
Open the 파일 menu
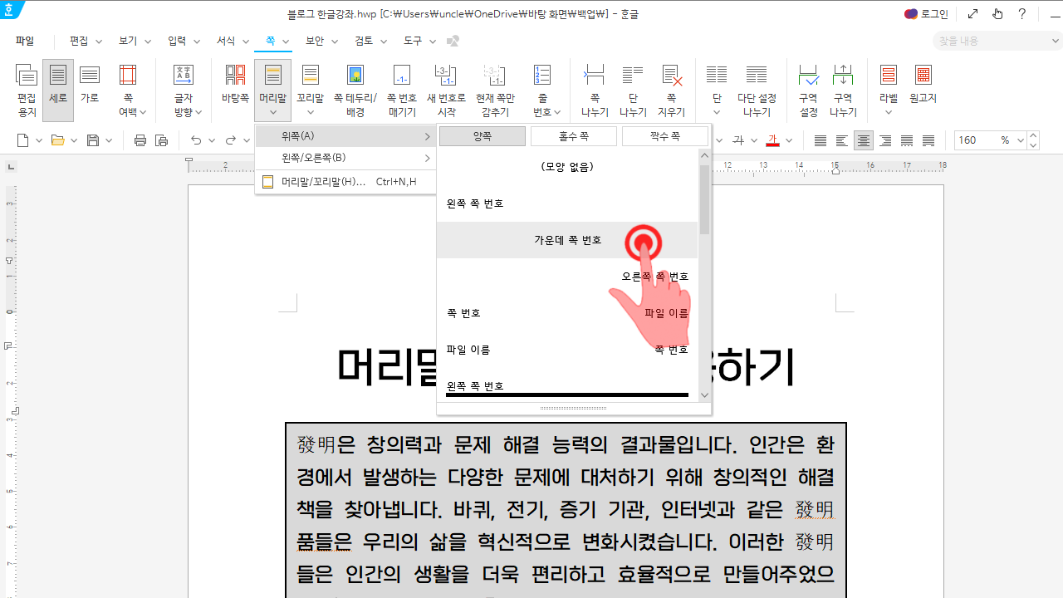pyautogui.click(x=25, y=41)
